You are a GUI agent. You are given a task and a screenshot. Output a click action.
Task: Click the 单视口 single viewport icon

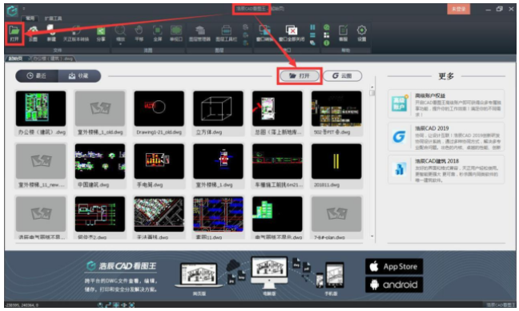[176, 30]
